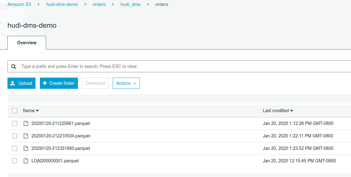Click file icon beside 20200120-211225661.parquet

(26, 123)
